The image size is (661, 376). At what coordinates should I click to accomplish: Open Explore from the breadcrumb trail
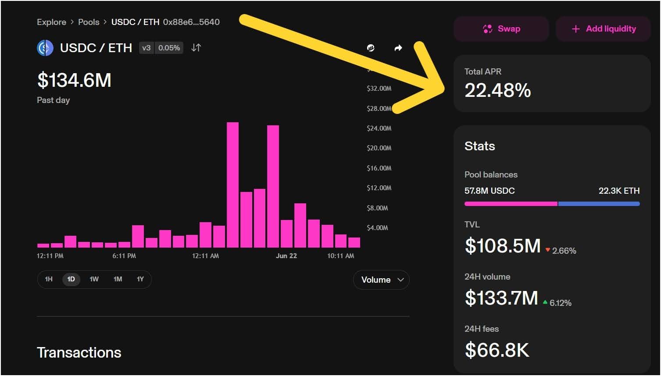[x=51, y=22]
